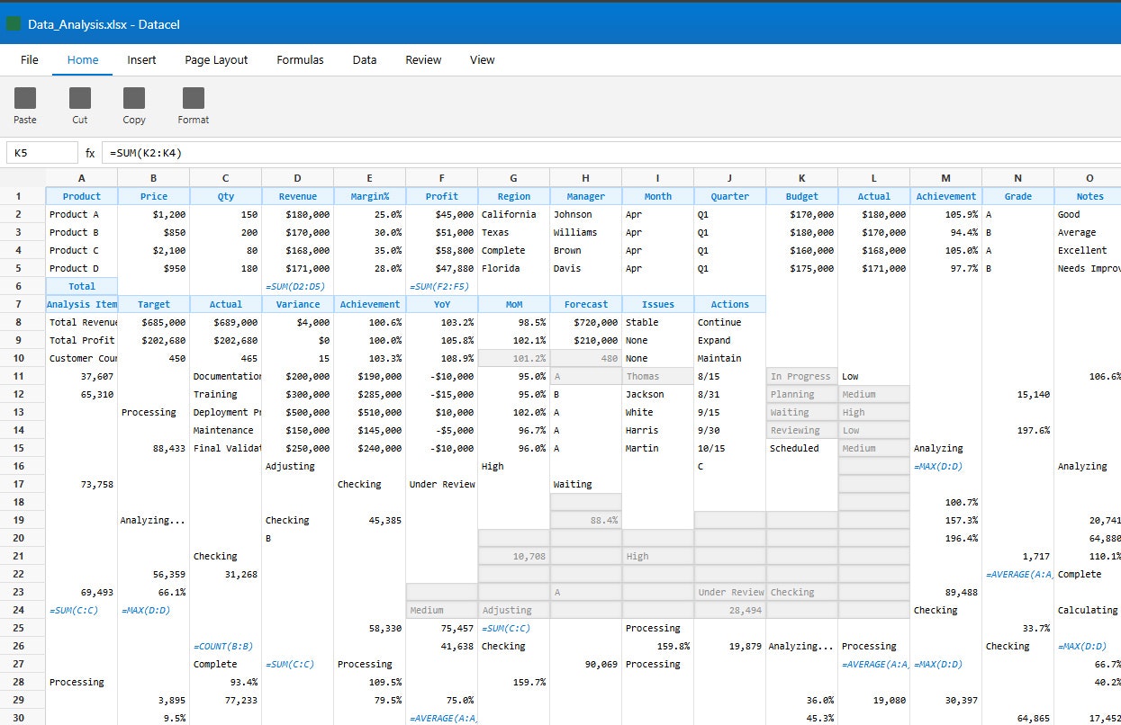
Task: Click the fx function icon
Action: (90, 153)
